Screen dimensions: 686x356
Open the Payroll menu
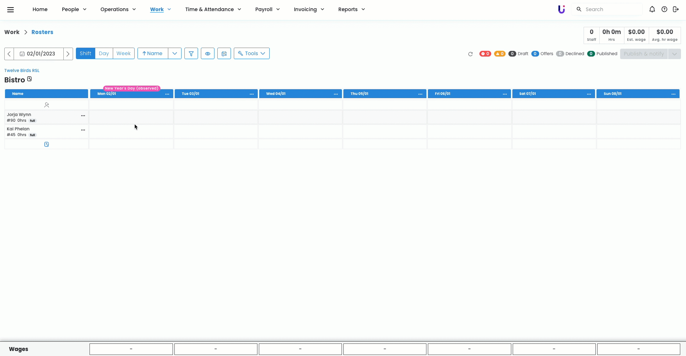(267, 9)
